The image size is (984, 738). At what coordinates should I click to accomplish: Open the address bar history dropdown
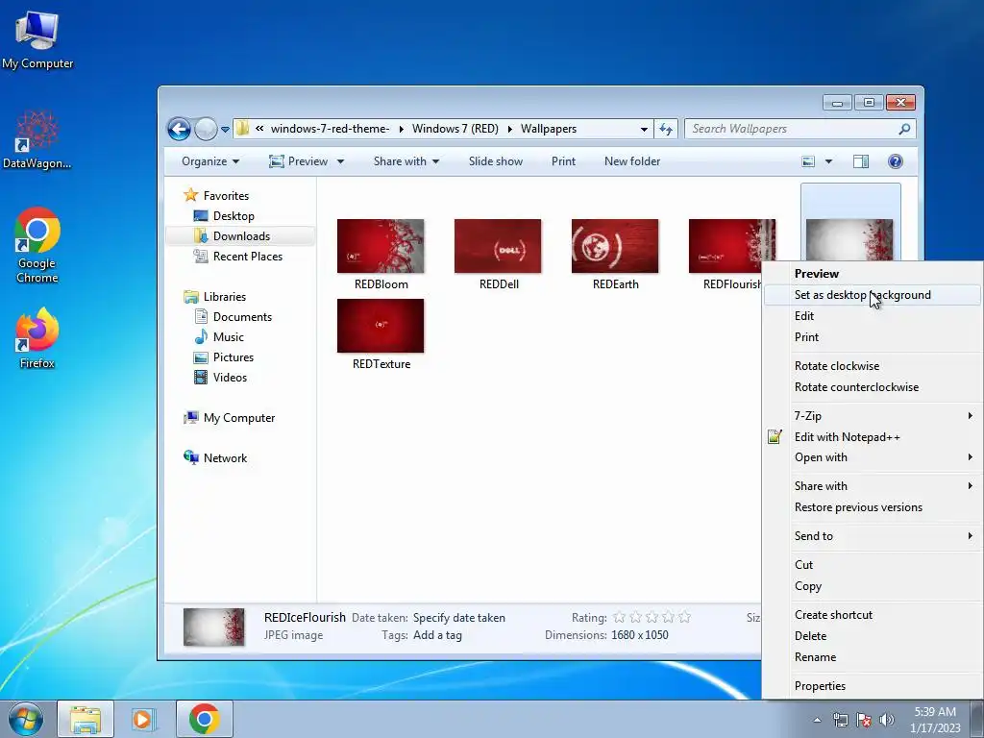coord(644,130)
